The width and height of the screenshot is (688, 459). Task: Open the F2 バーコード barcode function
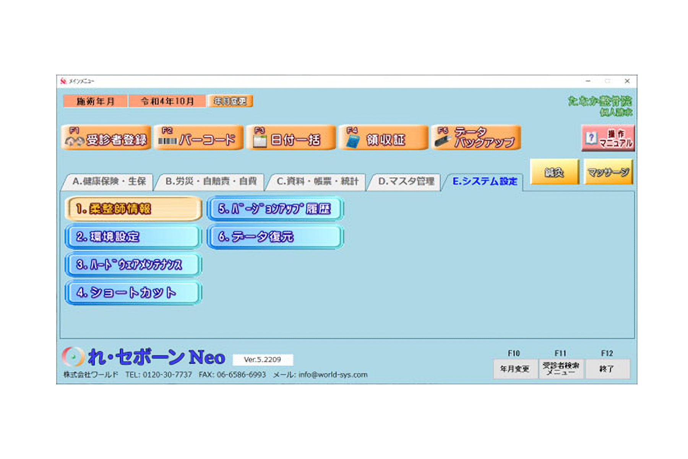pyautogui.click(x=198, y=138)
